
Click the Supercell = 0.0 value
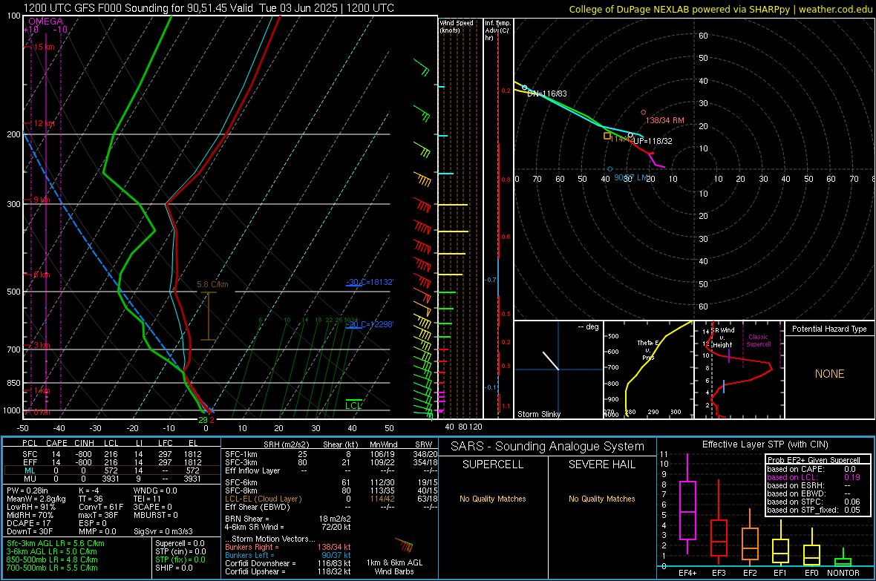(x=180, y=543)
